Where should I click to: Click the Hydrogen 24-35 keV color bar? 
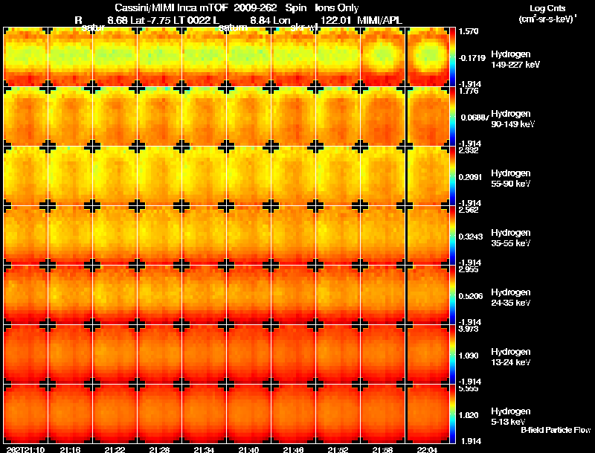click(x=452, y=295)
